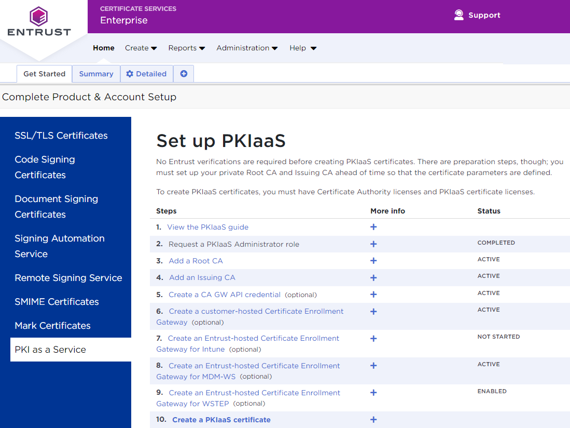
Task: Open the Reports dropdown menu
Action: point(186,48)
